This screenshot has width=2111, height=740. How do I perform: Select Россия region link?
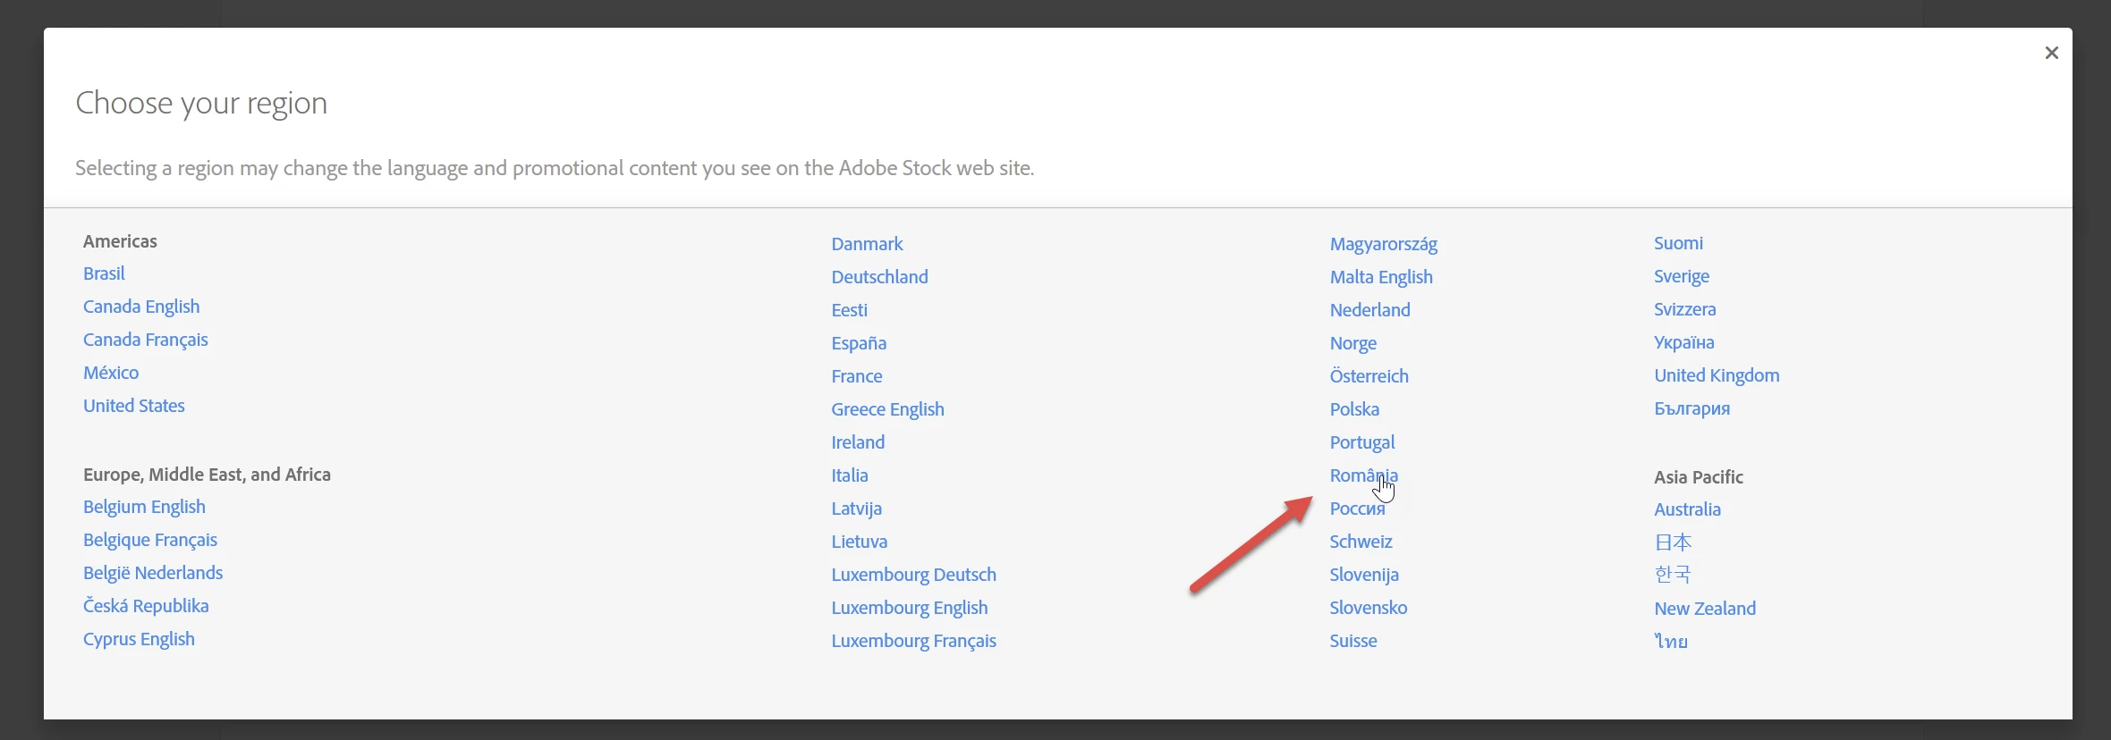click(x=1357, y=509)
